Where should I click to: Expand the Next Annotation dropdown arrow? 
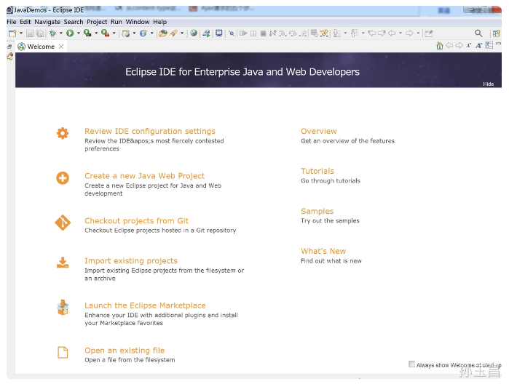(345, 33)
